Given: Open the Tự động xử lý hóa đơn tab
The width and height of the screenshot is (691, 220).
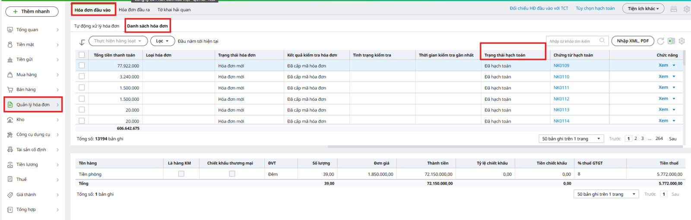Looking at the screenshot, I should click(x=96, y=26).
